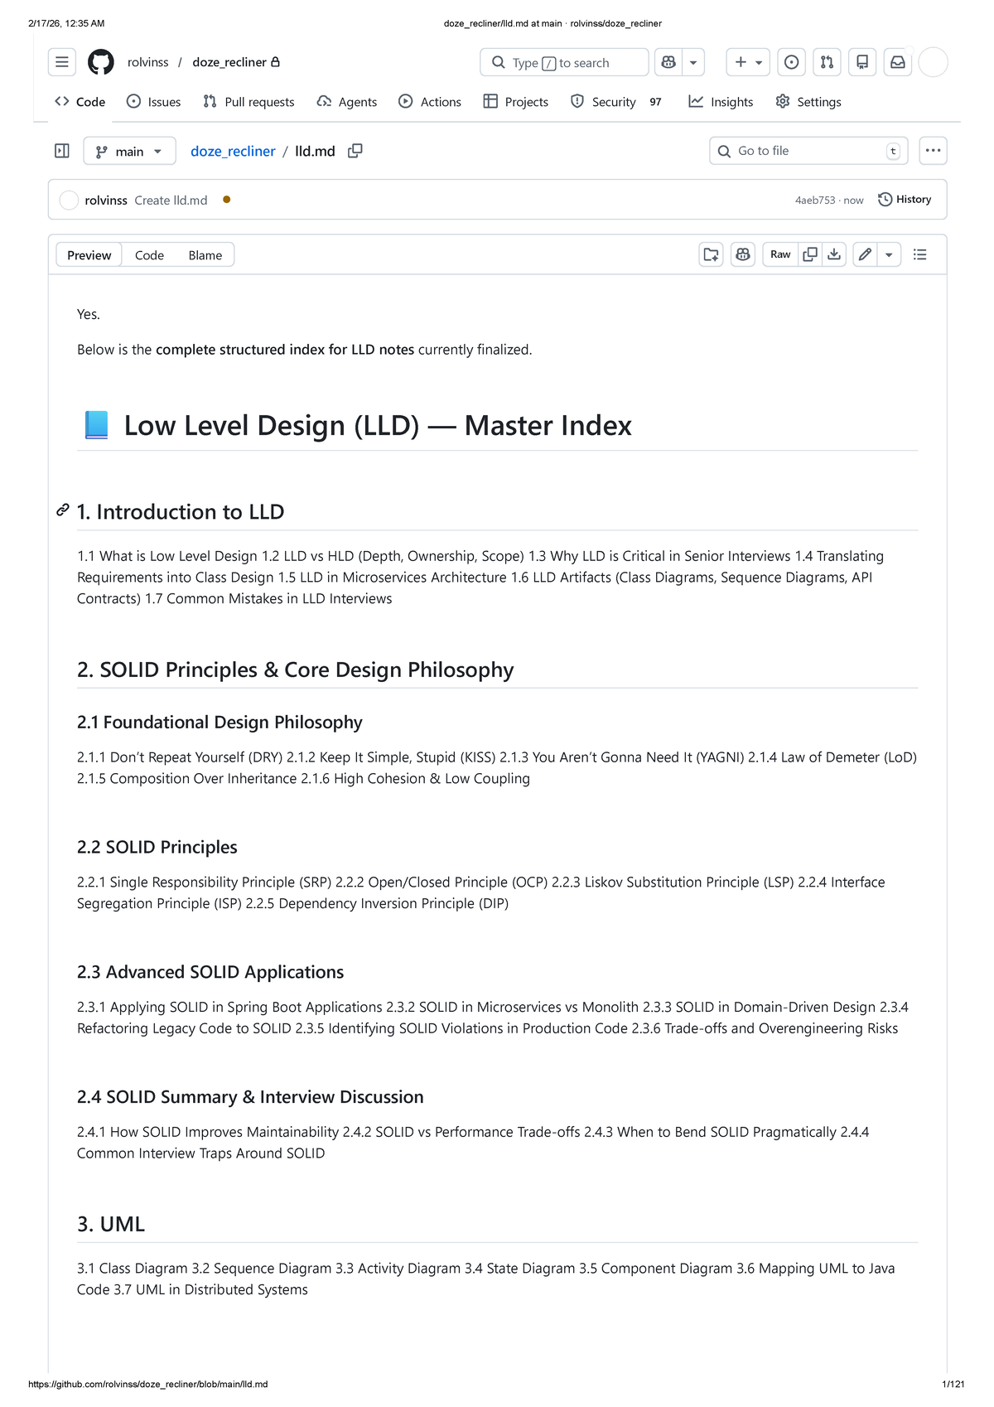Open rolvinss commit author link
Viewport: 994px width, 1407px height.
(x=106, y=201)
